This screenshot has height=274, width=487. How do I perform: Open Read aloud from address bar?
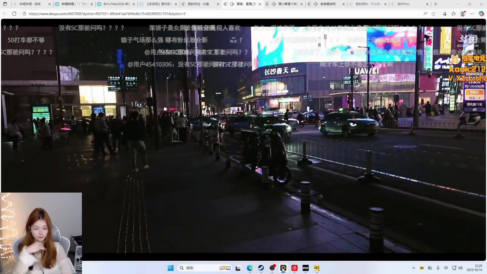[425, 14]
